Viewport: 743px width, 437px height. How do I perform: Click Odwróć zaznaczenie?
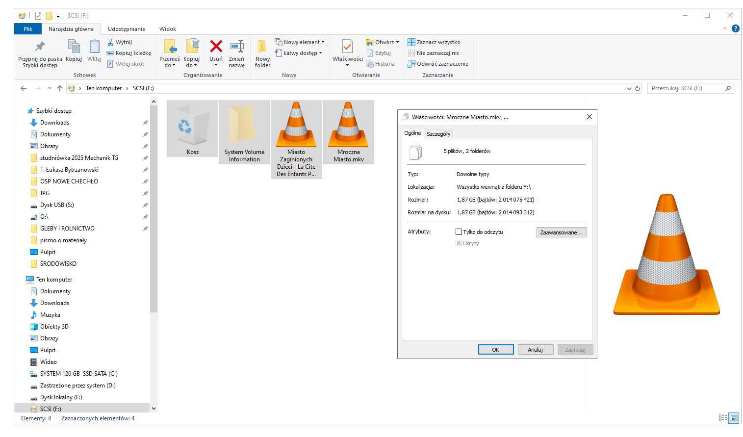[438, 64]
